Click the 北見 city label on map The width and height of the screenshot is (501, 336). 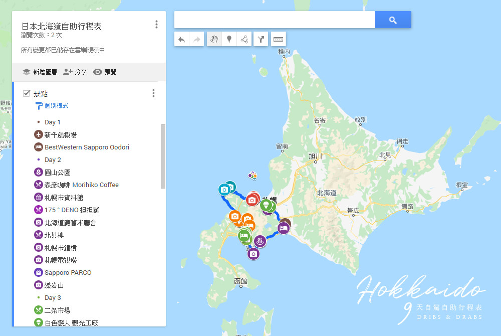[x=385, y=155]
